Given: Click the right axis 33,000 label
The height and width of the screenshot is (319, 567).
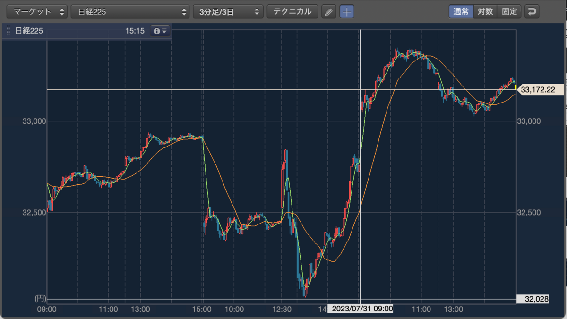Looking at the screenshot, I should pos(529,121).
